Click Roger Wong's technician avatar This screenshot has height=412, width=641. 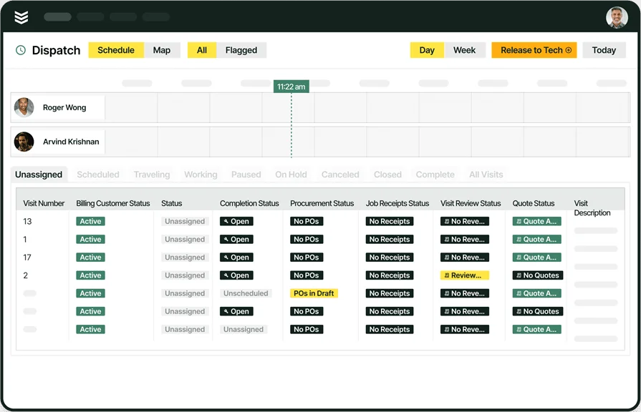[x=24, y=107]
